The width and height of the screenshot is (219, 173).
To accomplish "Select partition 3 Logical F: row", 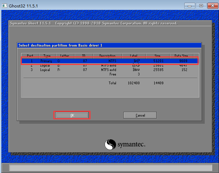I will tap(109, 70).
